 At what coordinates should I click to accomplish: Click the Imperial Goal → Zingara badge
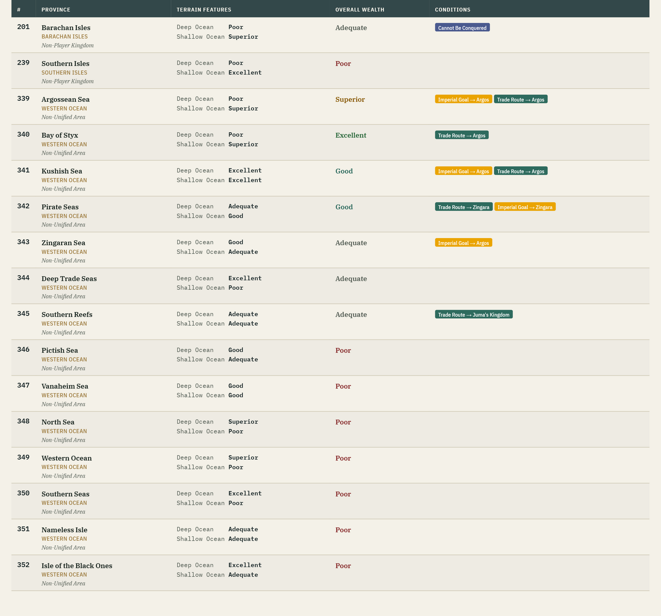(525, 207)
